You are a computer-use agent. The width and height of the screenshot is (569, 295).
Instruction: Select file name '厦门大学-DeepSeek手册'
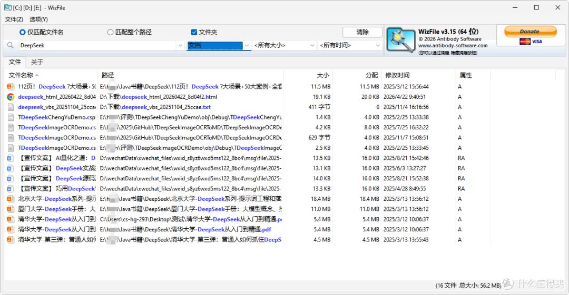point(57,209)
